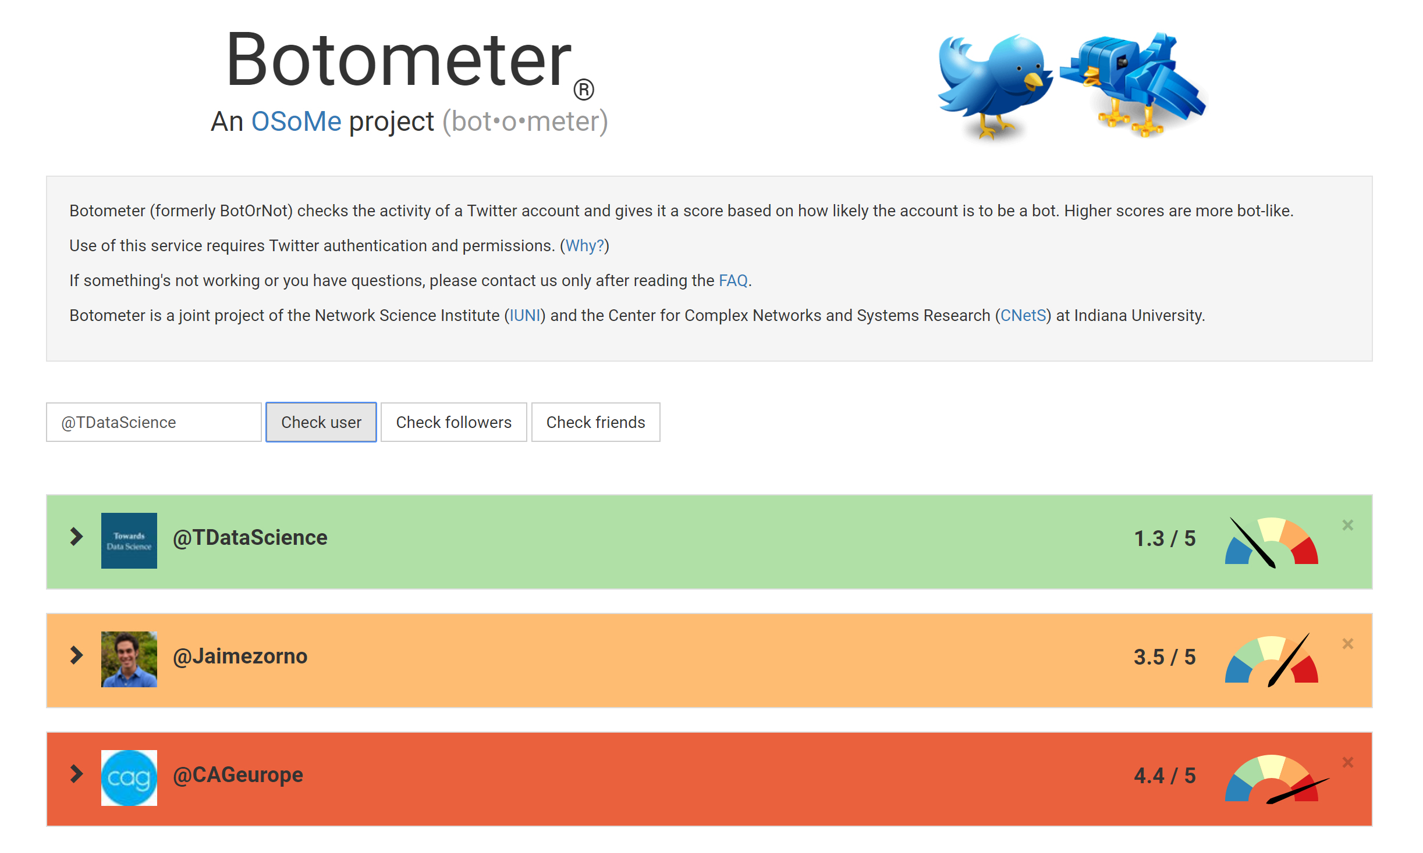
Task: Click the robotic blue bird logo
Action: pos(1133,84)
